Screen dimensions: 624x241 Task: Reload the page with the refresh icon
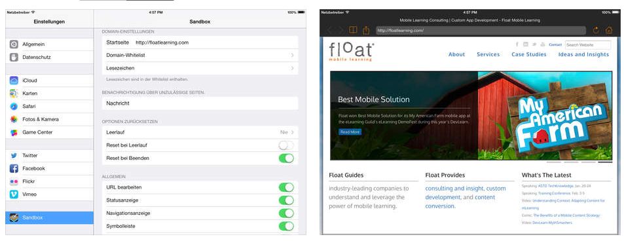(596, 30)
